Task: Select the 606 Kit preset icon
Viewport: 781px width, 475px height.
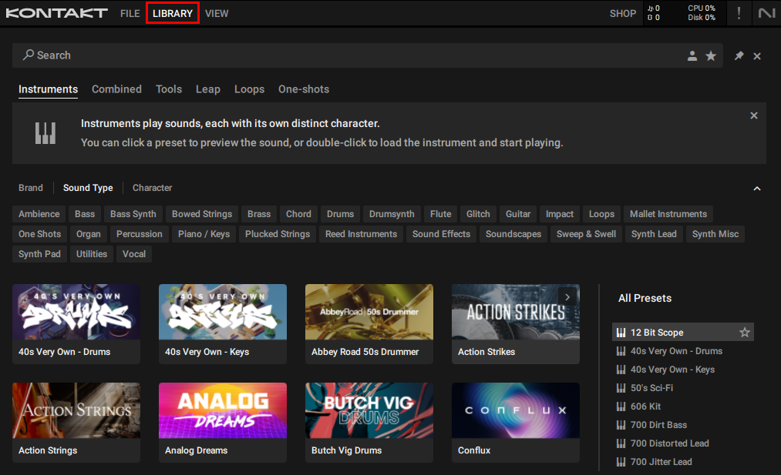Action: coord(621,406)
